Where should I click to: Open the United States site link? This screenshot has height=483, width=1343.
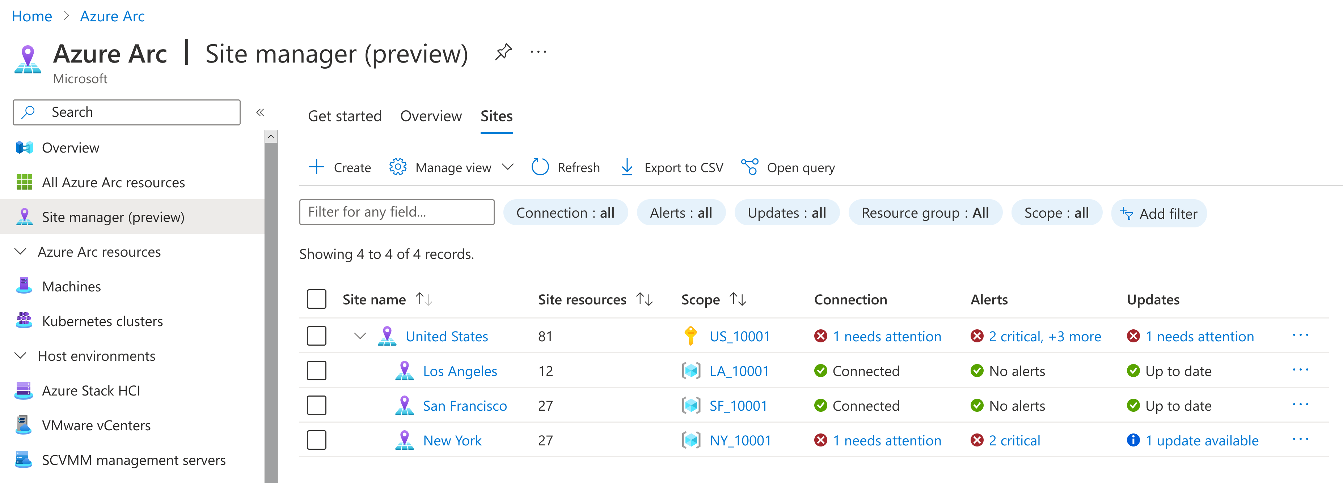point(447,336)
